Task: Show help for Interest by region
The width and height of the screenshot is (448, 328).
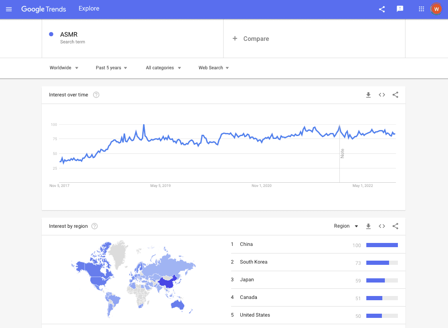Action: 95,226
